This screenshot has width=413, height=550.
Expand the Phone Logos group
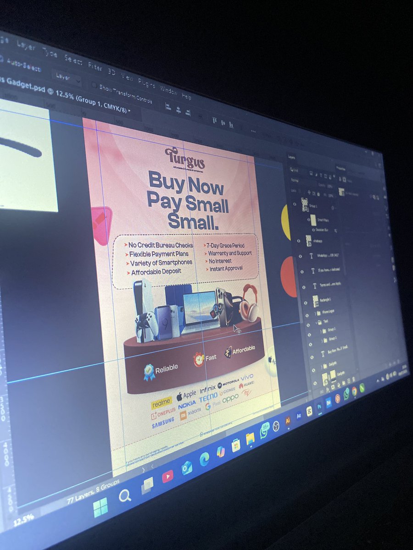(x=316, y=314)
